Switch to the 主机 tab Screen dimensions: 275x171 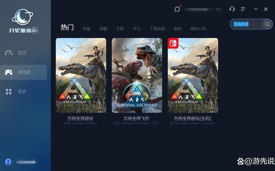(x=120, y=29)
